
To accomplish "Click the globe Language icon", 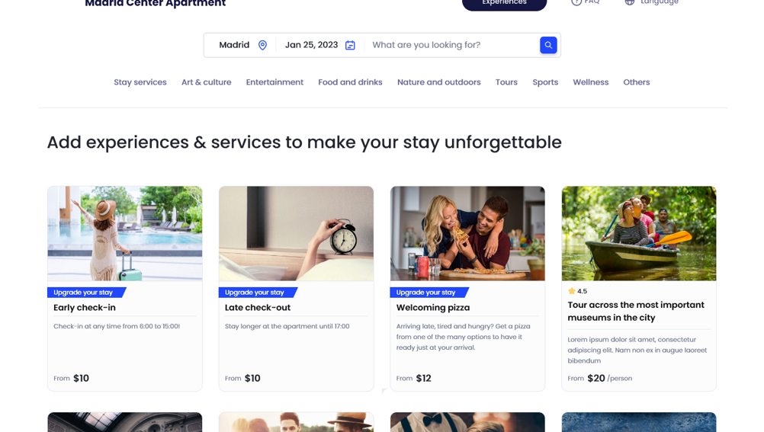I will [630, 2].
